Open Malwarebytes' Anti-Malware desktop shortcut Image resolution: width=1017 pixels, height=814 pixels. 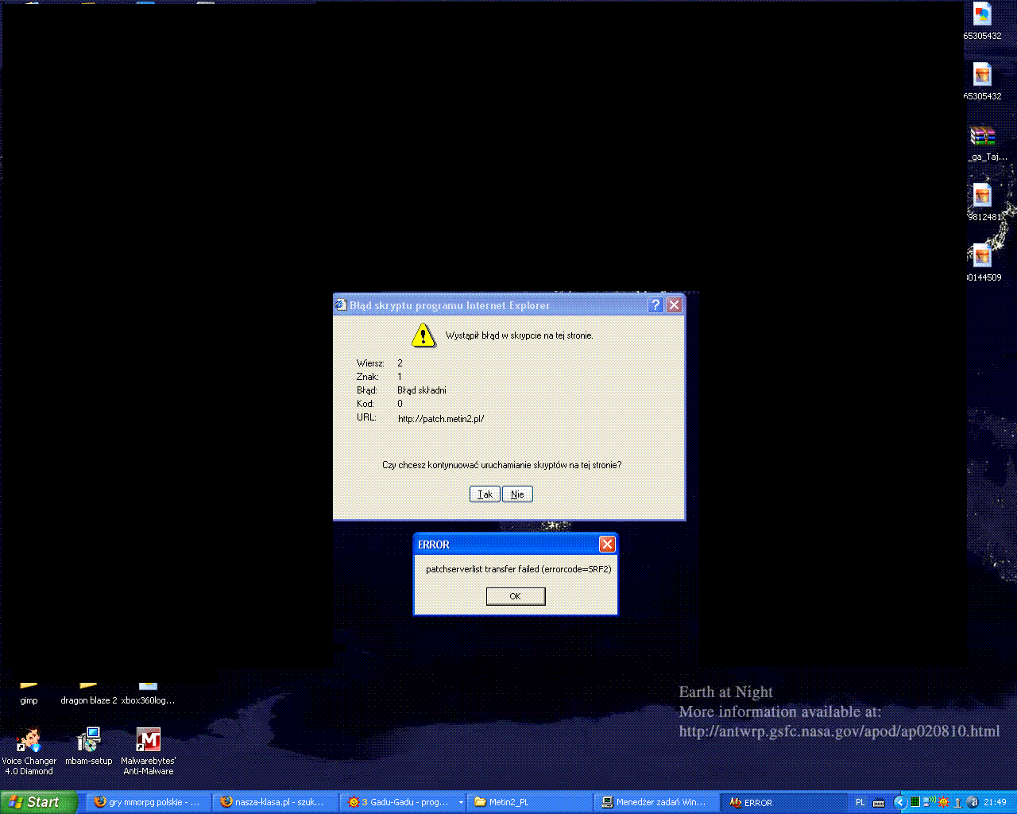coord(148,751)
